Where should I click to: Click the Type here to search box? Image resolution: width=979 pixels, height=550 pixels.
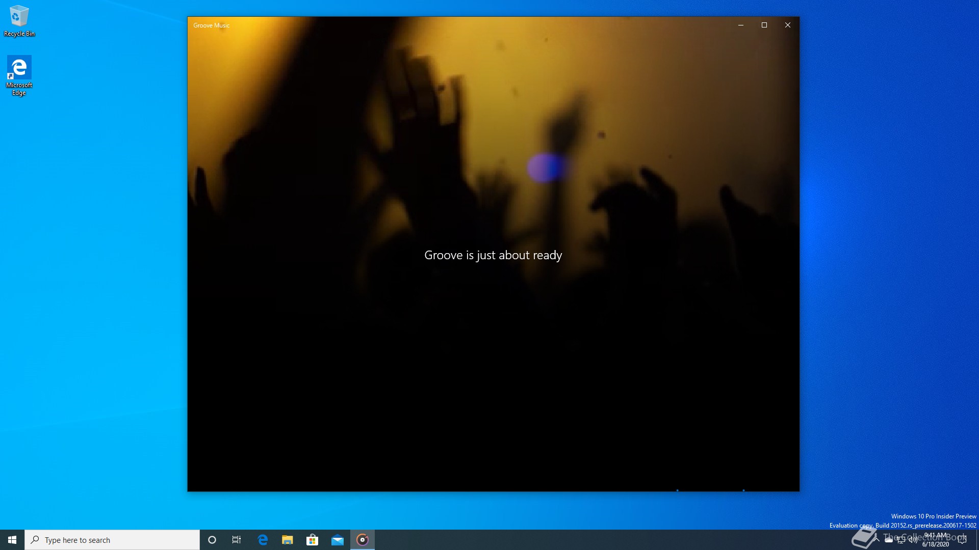coord(112,540)
